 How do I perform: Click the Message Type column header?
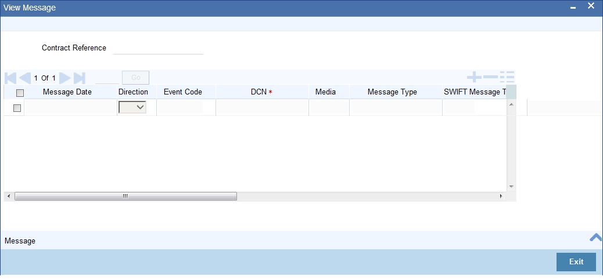click(x=392, y=92)
